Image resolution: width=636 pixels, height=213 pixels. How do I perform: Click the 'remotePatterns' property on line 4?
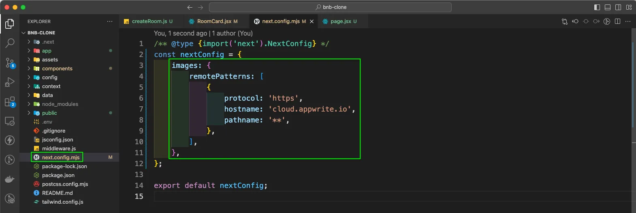[220, 76]
